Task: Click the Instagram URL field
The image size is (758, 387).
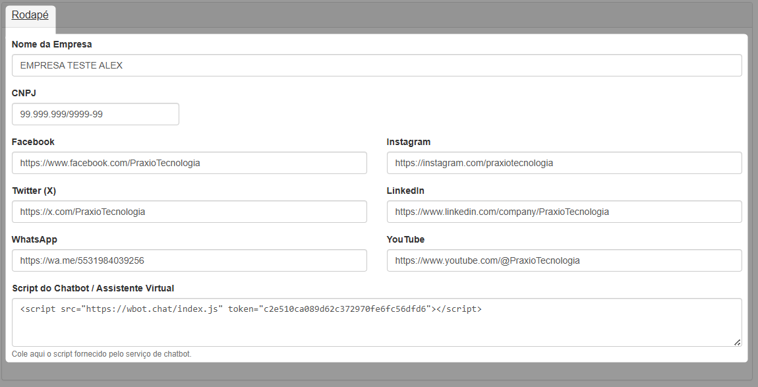Action: (564, 163)
